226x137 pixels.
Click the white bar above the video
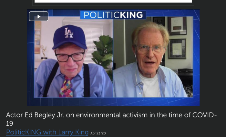point(113,1)
